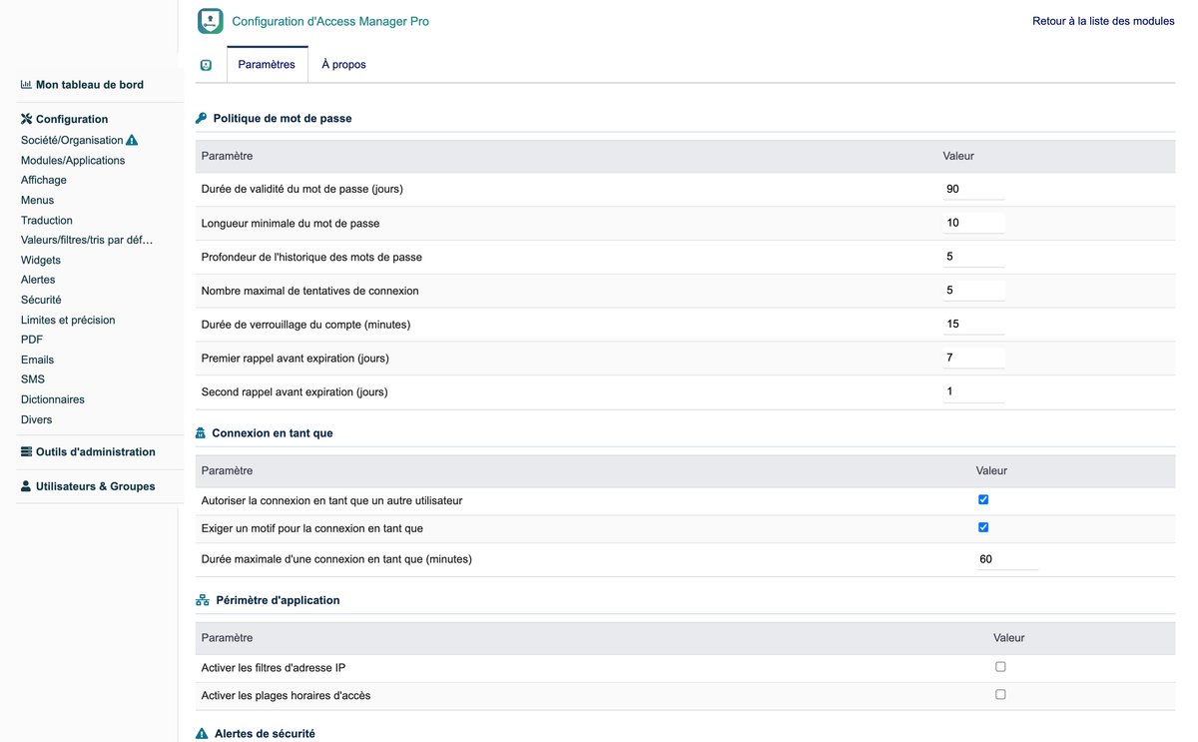Click the Exiger un motif label text
The width and height of the screenshot is (1198, 742).
pos(312,528)
